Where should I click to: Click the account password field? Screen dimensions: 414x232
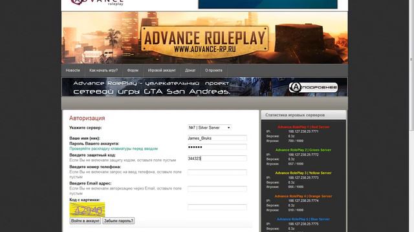coord(217,147)
